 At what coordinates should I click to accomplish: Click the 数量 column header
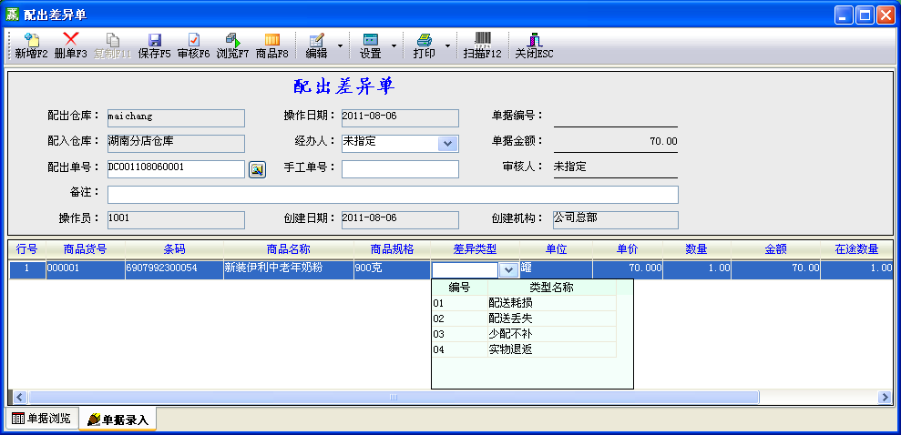pos(696,249)
